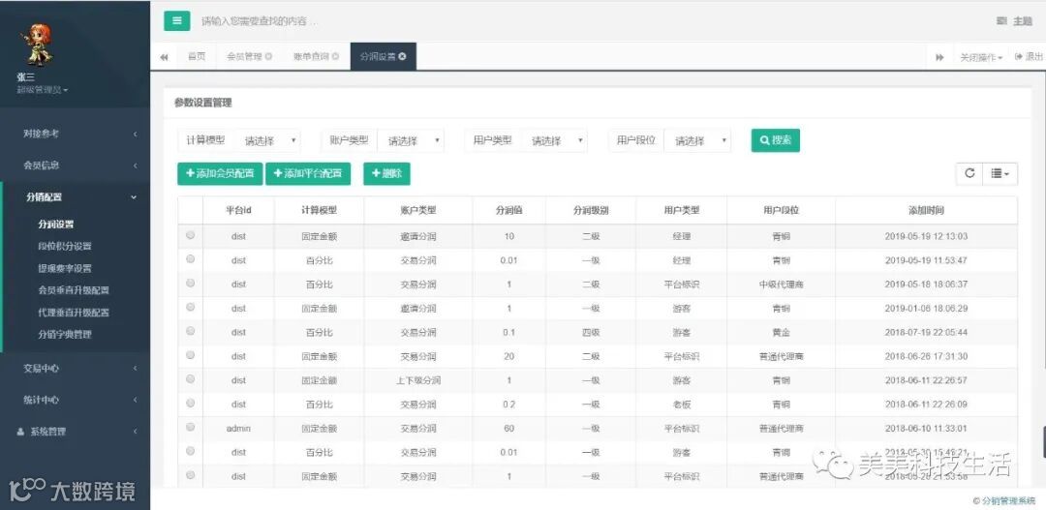Click the 黄金 user rank cell
The image size is (1046, 510).
782,333
